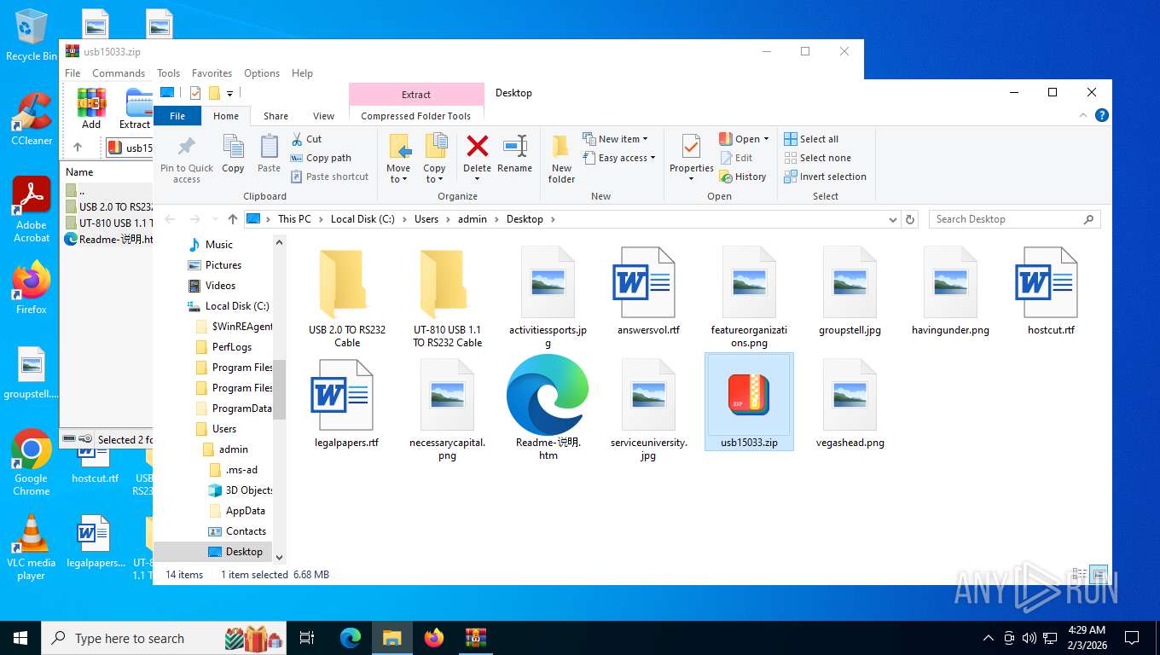Click the New folder icon
The height and width of the screenshot is (655, 1160).
pos(561,147)
